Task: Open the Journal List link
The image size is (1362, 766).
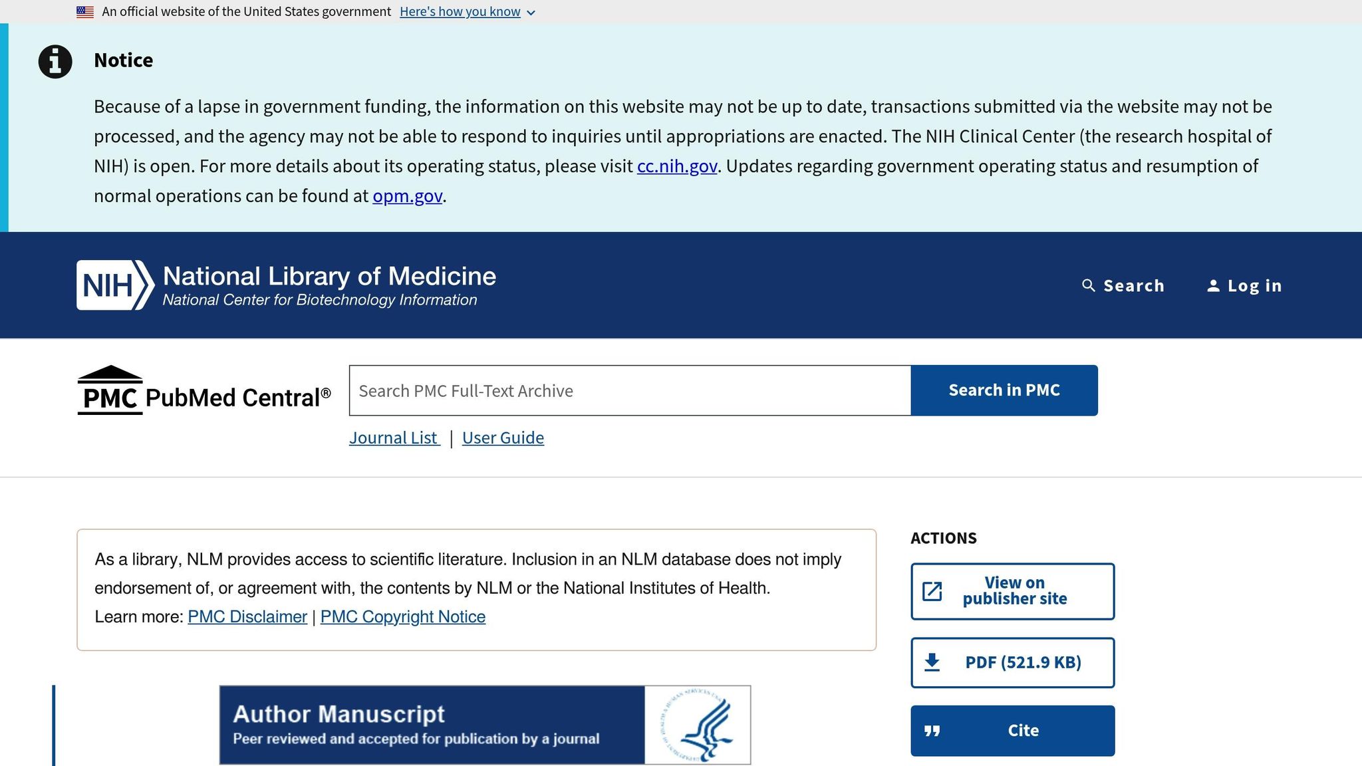Action: [394, 438]
